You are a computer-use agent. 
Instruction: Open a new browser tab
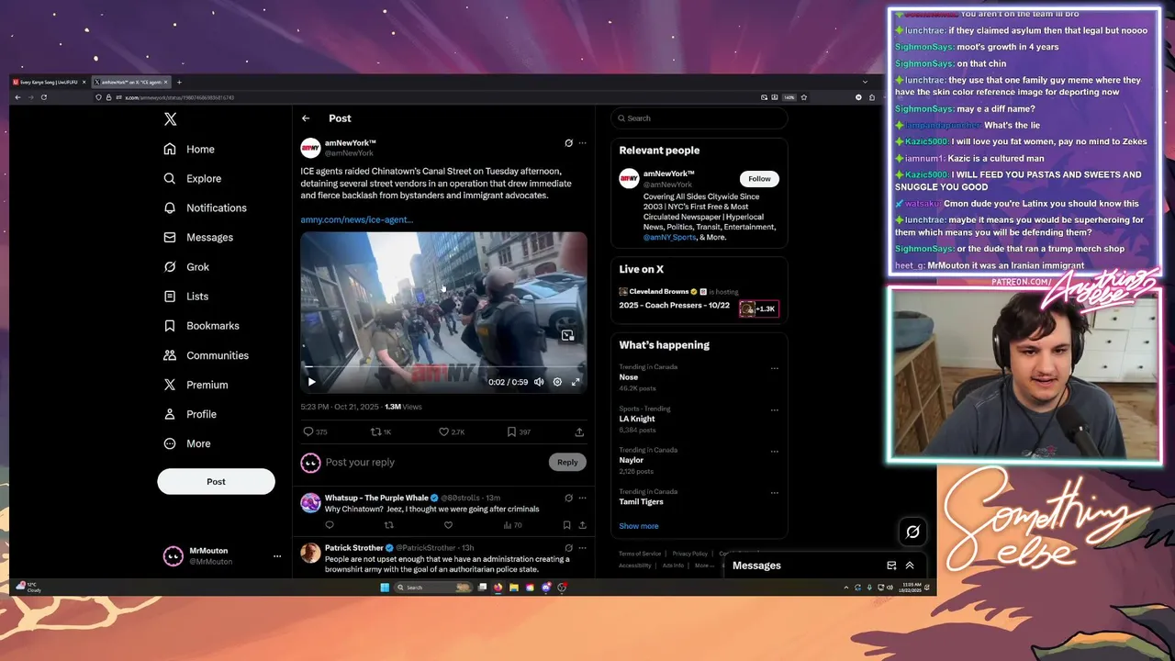pos(179,82)
